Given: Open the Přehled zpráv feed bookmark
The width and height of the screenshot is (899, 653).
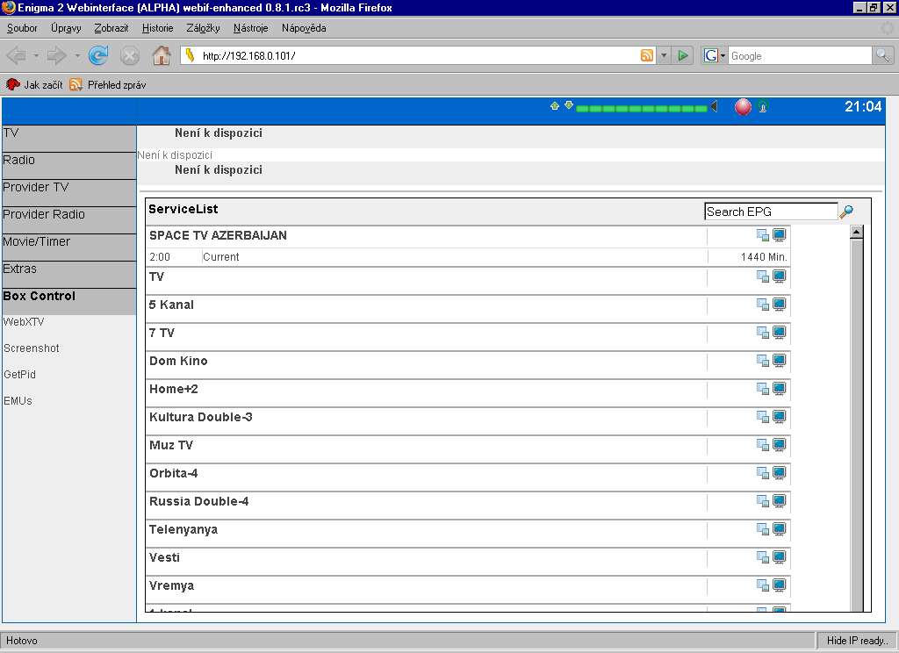Looking at the screenshot, I should tap(108, 85).
